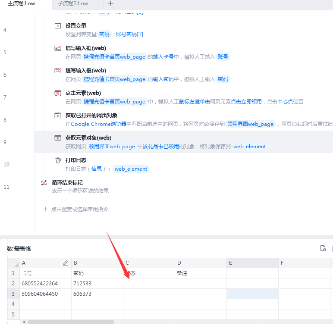The image size is (333, 325).
Task: Select highlighted cell E3 in data table
Action: click(x=252, y=294)
